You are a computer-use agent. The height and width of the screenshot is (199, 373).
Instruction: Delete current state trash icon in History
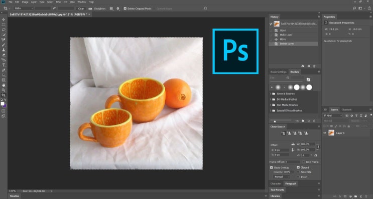(x=314, y=66)
